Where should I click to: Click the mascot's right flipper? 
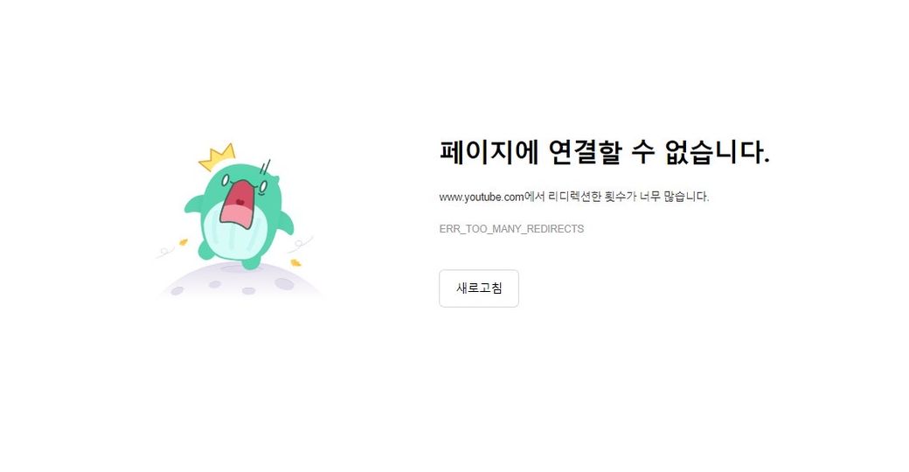286,221
